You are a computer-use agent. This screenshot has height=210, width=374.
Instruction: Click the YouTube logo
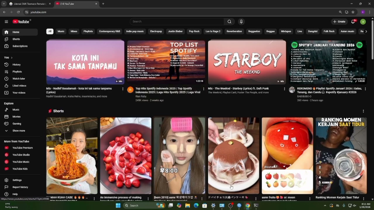pos(21,22)
